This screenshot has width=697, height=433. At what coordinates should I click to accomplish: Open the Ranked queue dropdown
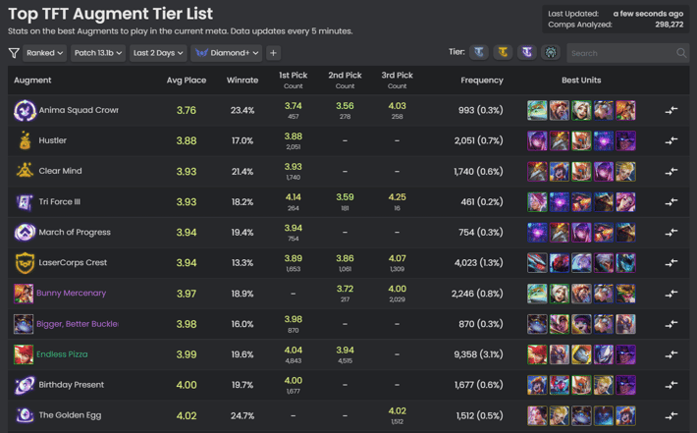point(44,53)
